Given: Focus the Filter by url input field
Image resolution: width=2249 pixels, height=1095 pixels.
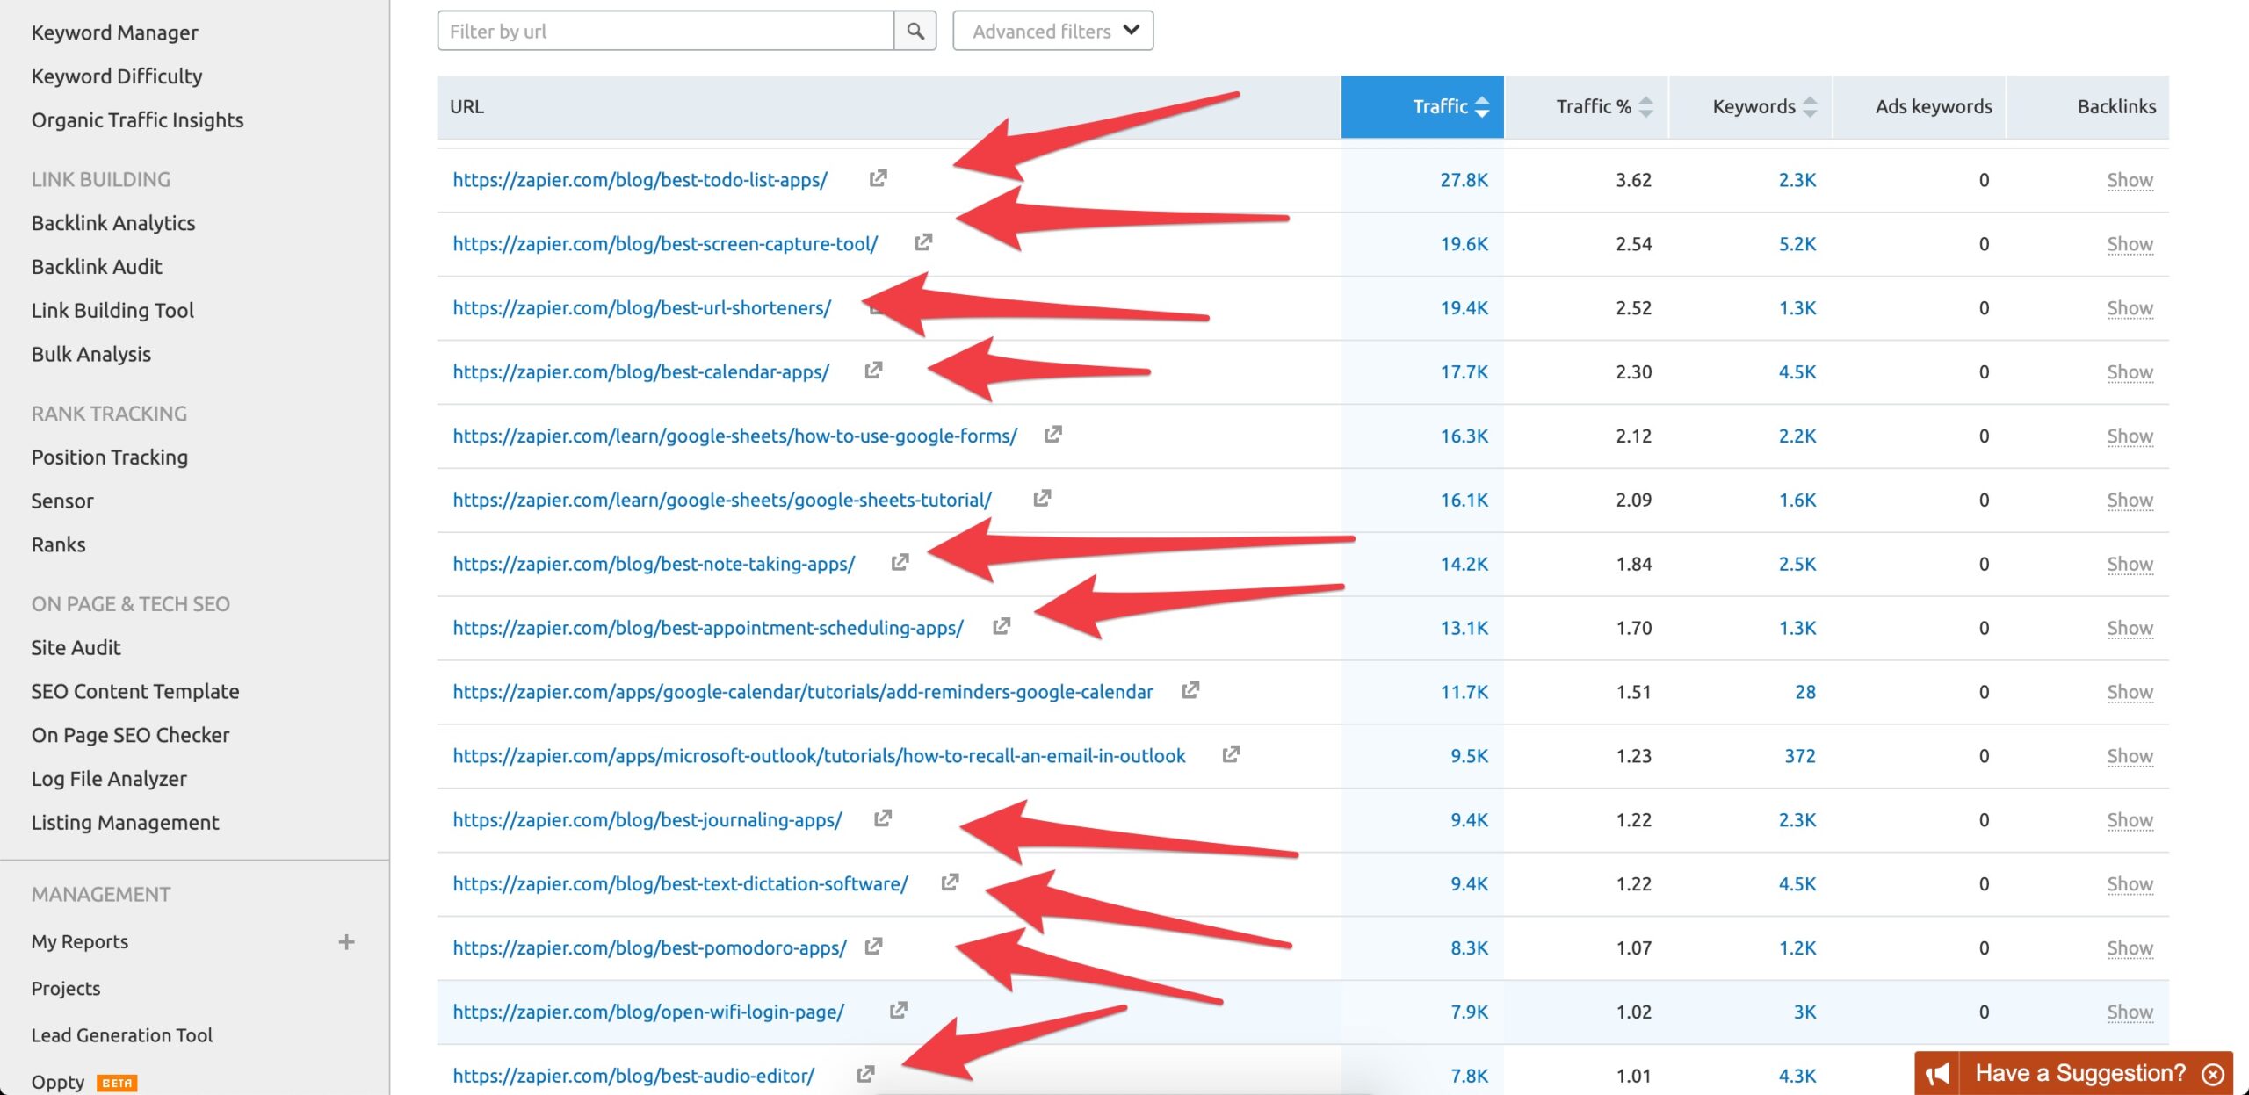Looking at the screenshot, I should point(666,31).
